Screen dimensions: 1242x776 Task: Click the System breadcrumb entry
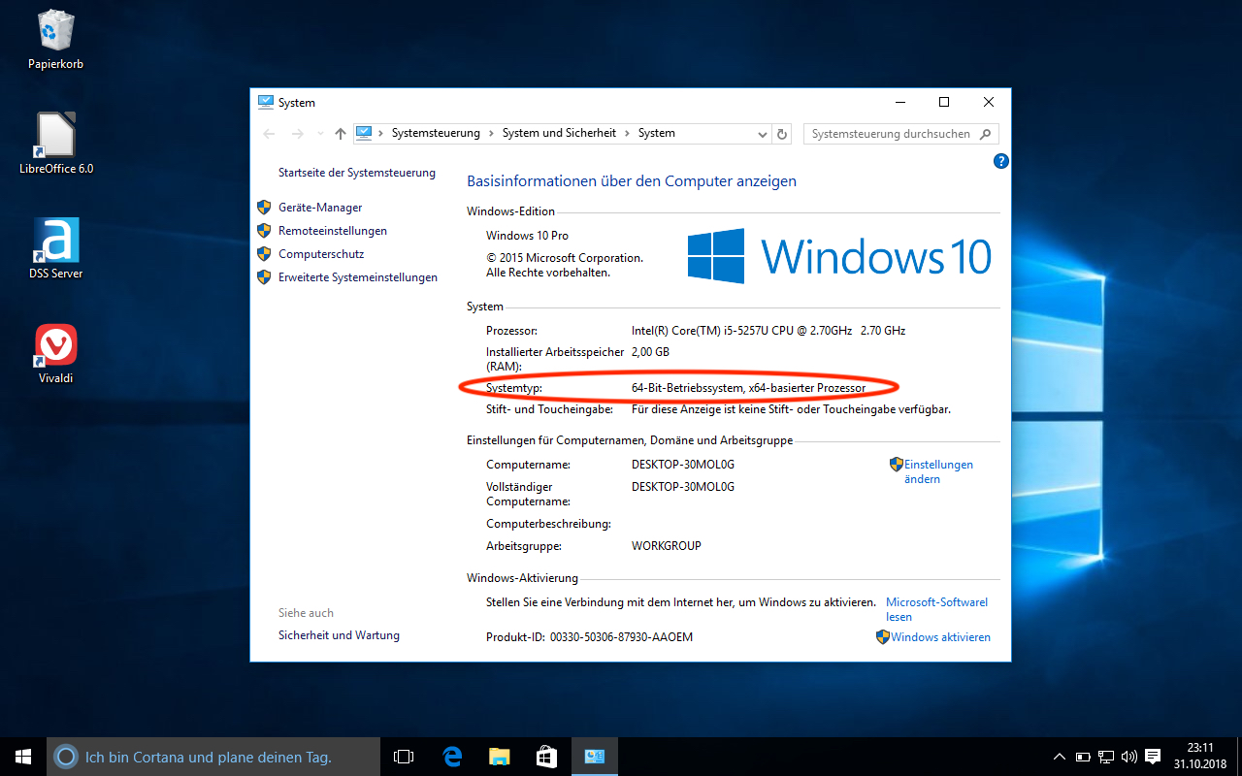tap(657, 133)
